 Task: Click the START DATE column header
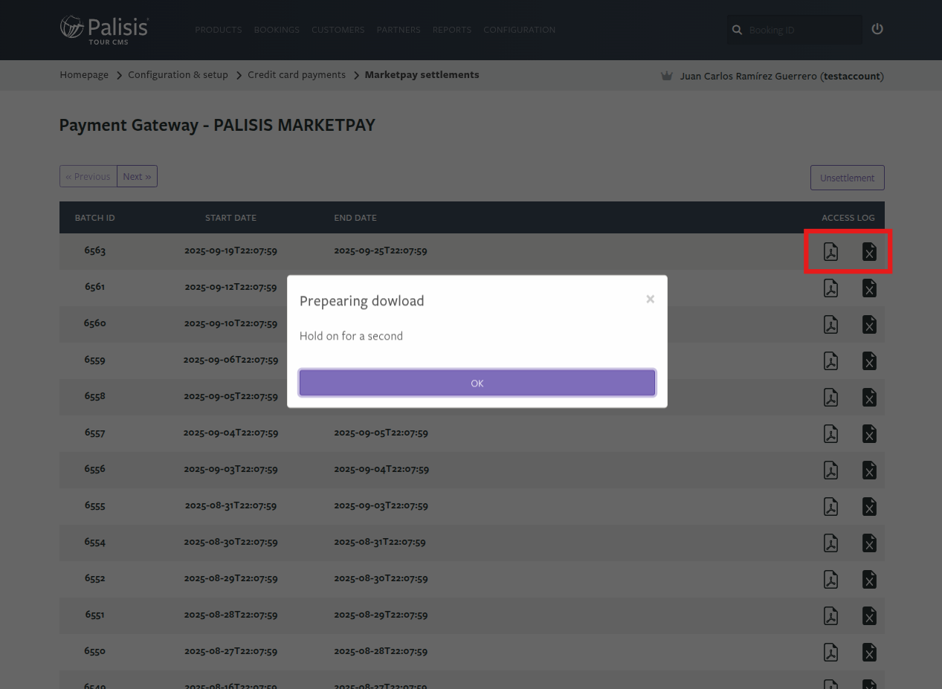pos(230,218)
